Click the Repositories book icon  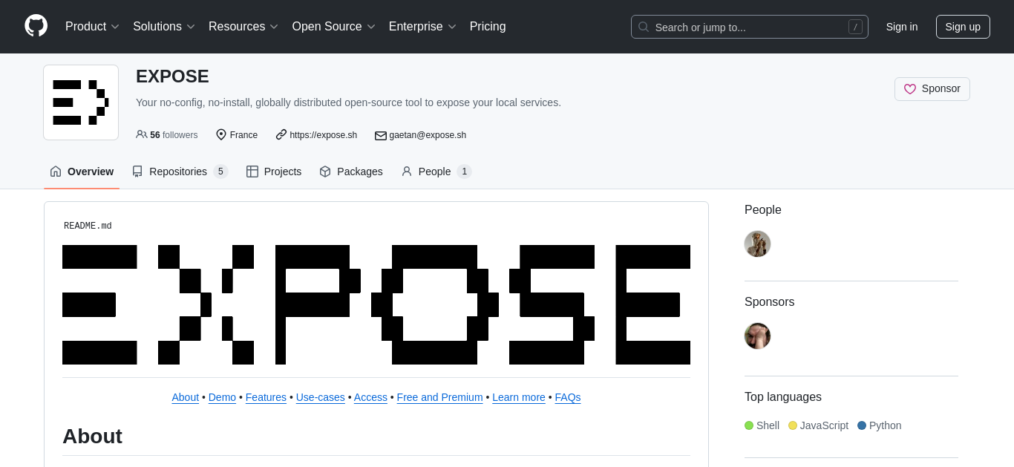(x=137, y=172)
